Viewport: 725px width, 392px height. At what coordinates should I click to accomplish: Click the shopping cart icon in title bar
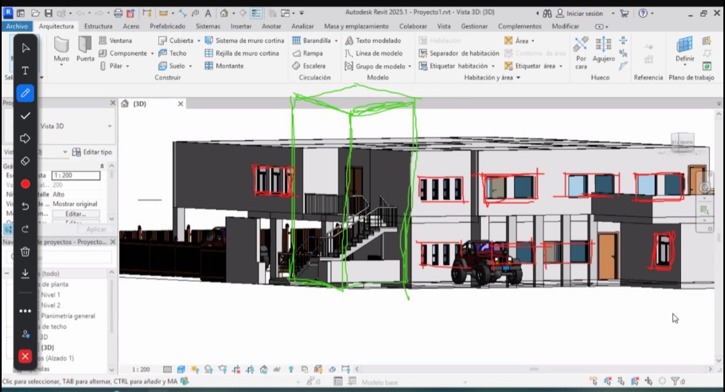624,13
